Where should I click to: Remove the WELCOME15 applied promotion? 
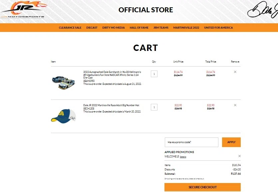[239, 156]
